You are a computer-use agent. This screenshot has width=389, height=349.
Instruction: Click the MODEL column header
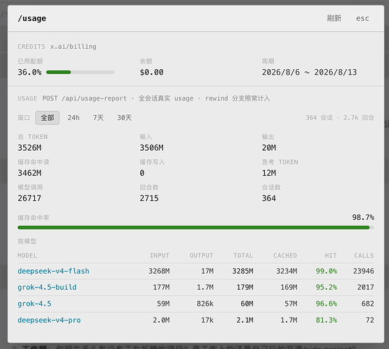tap(27, 255)
